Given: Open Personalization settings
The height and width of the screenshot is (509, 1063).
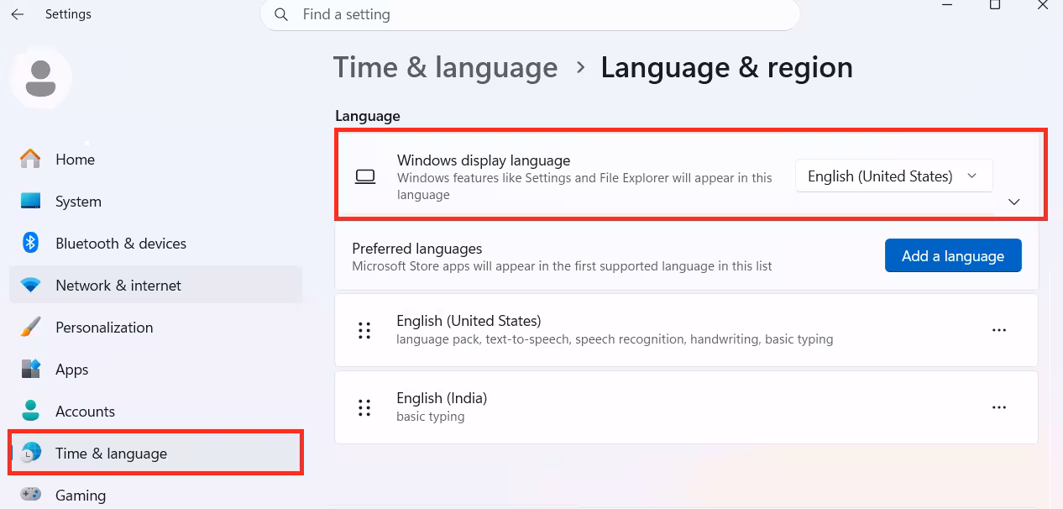Looking at the screenshot, I should click(x=155, y=327).
